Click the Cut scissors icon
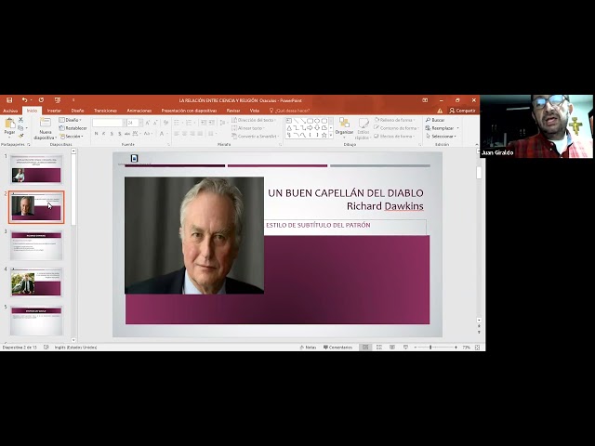595x446 pixels. pyautogui.click(x=20, y=120)
